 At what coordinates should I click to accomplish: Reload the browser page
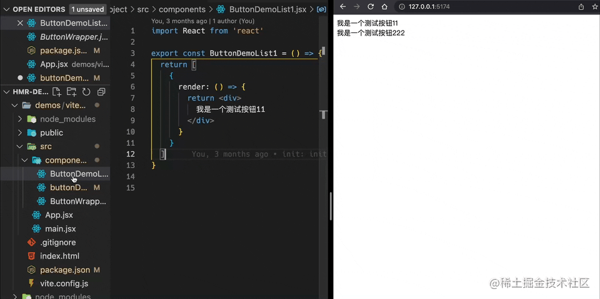[371, 7]
